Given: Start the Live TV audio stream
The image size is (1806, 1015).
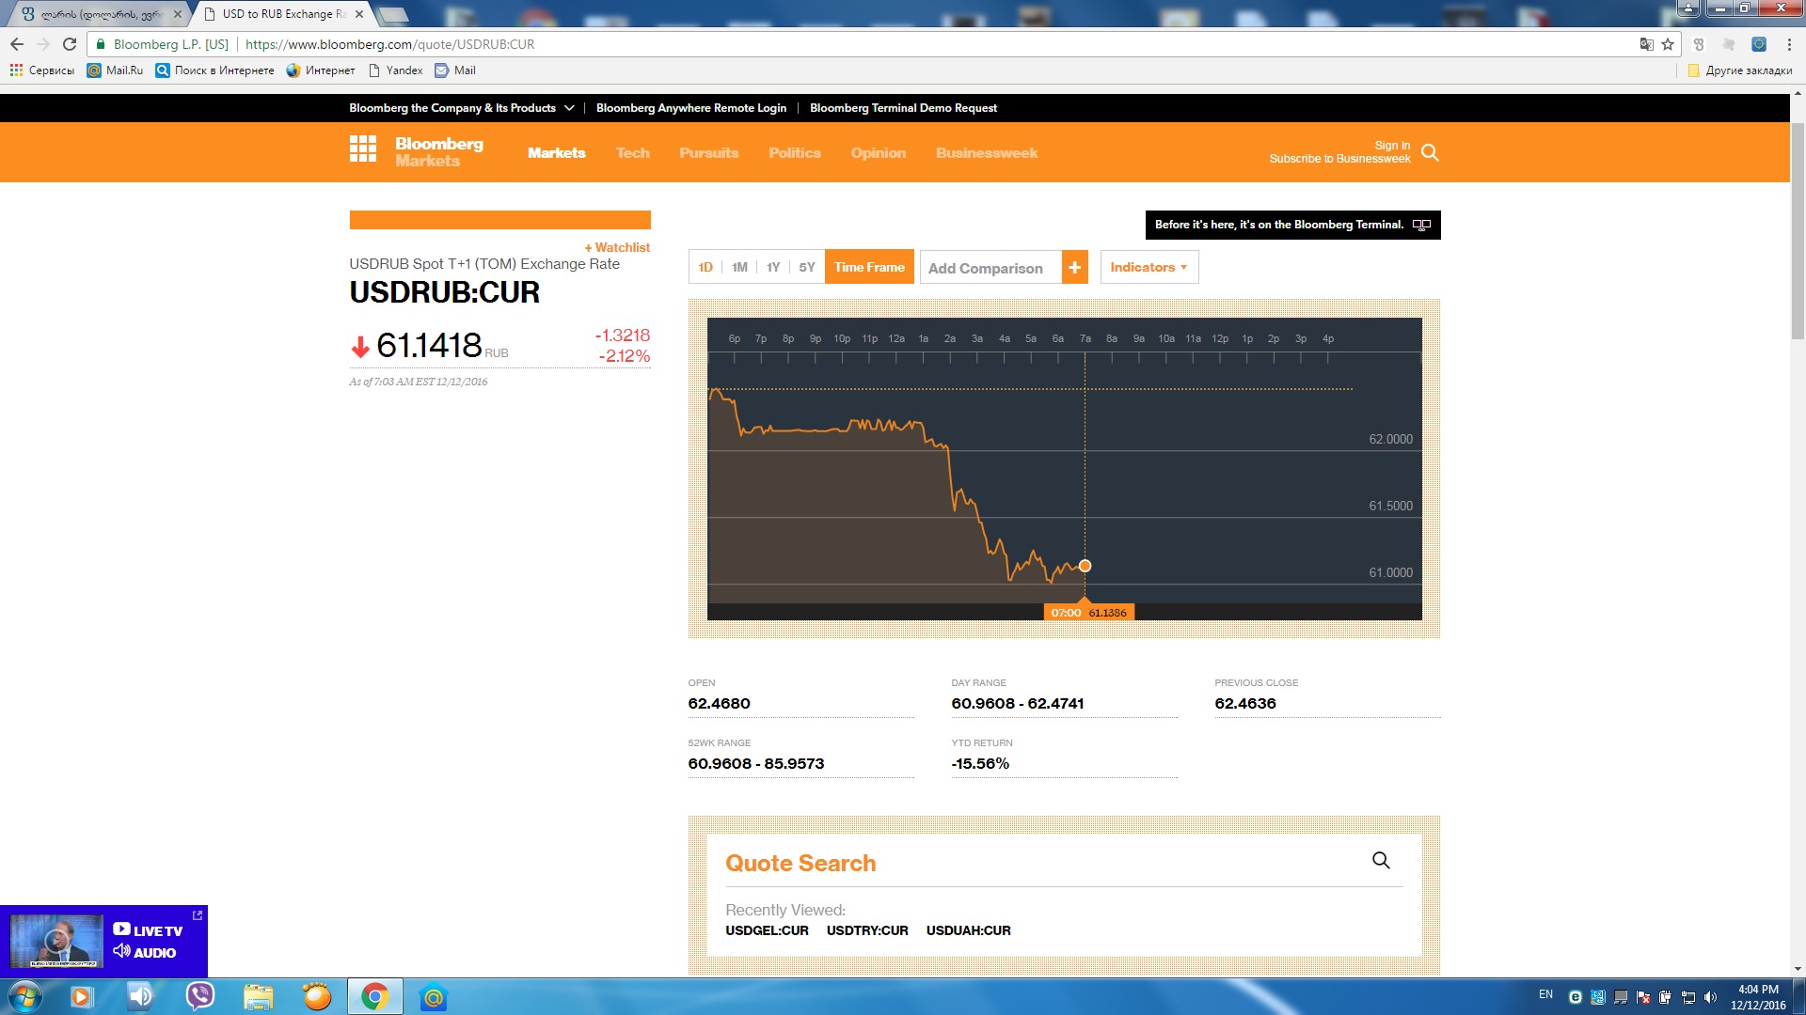Looking at the screenshot, I should click(145, 952).
